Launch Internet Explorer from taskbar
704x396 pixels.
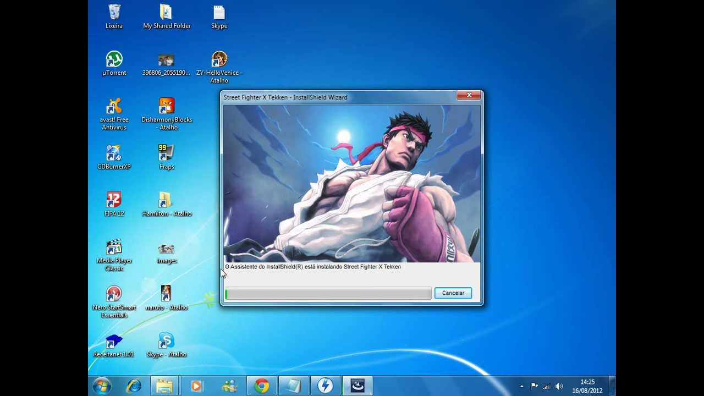pyautogui.click(x=134, y=386)
